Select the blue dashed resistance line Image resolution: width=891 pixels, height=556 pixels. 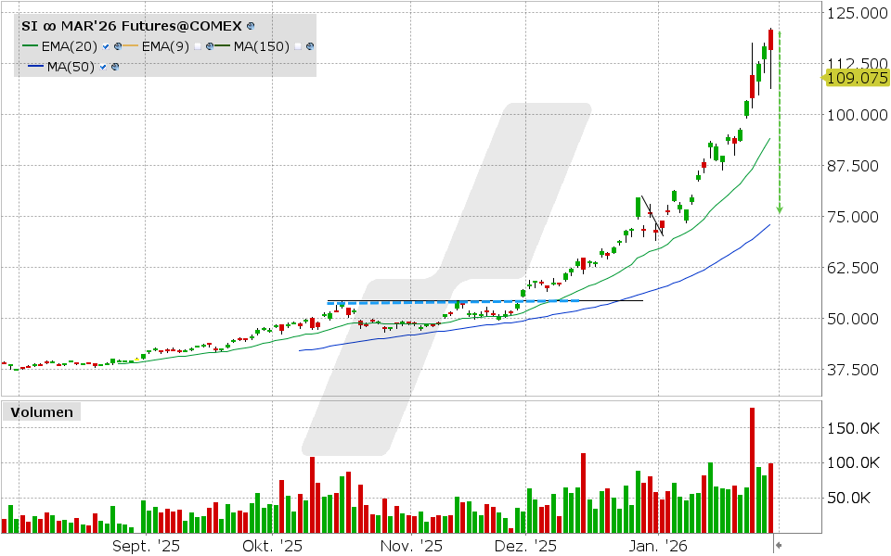coord(445,300)
